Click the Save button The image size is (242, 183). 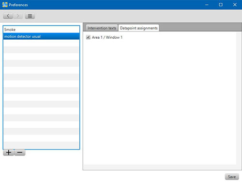pyautogui.click(x=232, y=177)
